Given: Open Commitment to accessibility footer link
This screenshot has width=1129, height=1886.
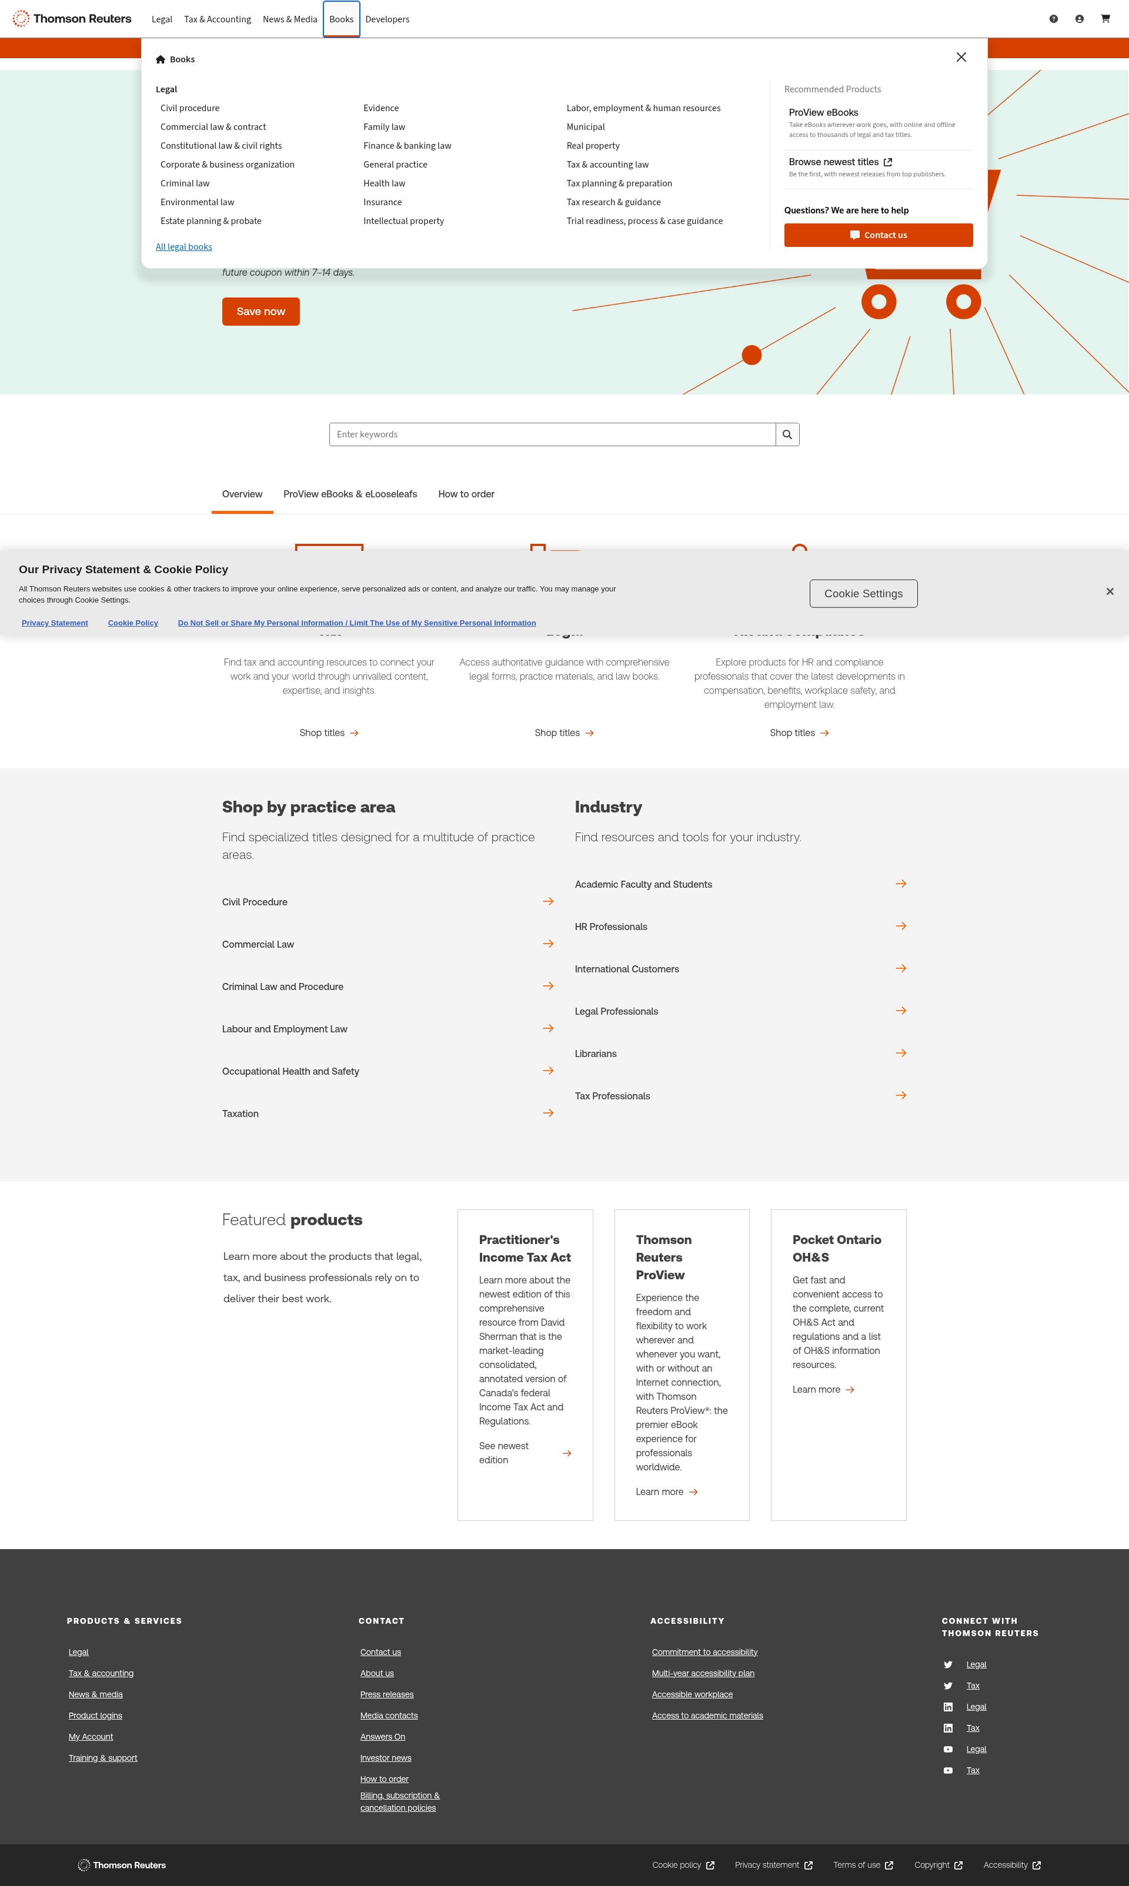Looking at the screenshot, I should 704,1652.
